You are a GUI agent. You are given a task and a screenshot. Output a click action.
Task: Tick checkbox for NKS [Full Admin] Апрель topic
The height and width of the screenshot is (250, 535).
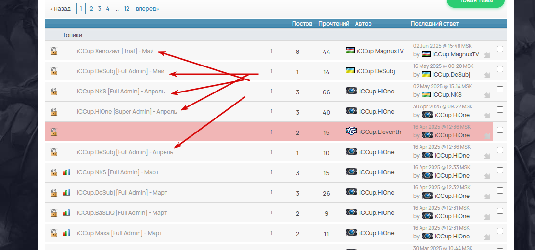500,89
